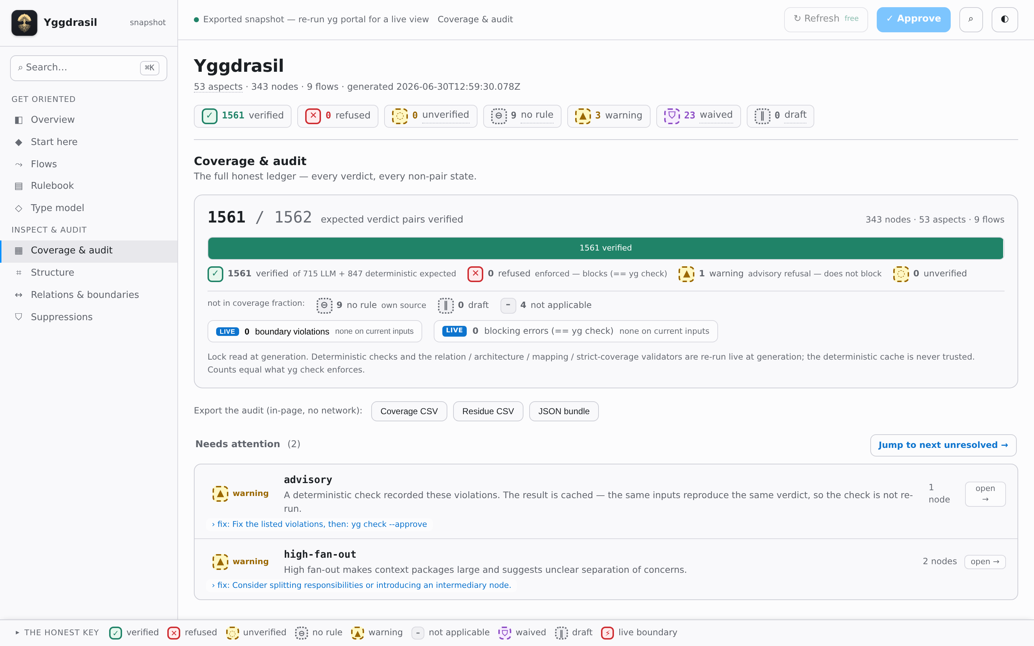Viewport: 1034px width, 646px height.
Task: Filter by 3 warning chip
Action: (609, 116)
